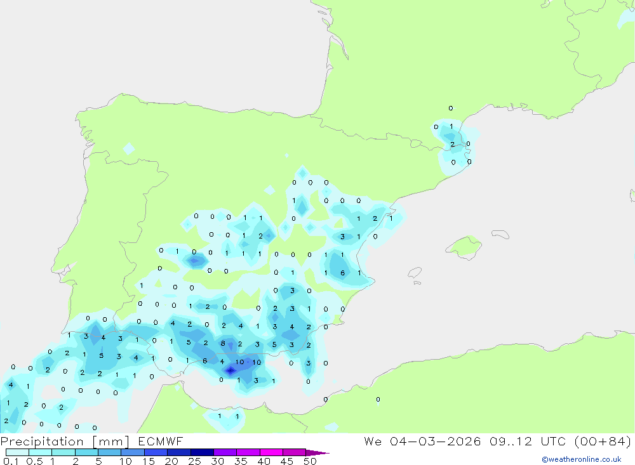Pick the 1–2 mm legend color segment
635x465 pixels.
coord(63,452)
